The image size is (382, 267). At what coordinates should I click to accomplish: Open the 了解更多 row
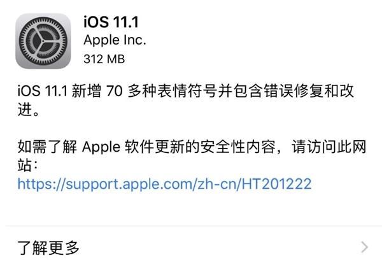pos(191,247)
